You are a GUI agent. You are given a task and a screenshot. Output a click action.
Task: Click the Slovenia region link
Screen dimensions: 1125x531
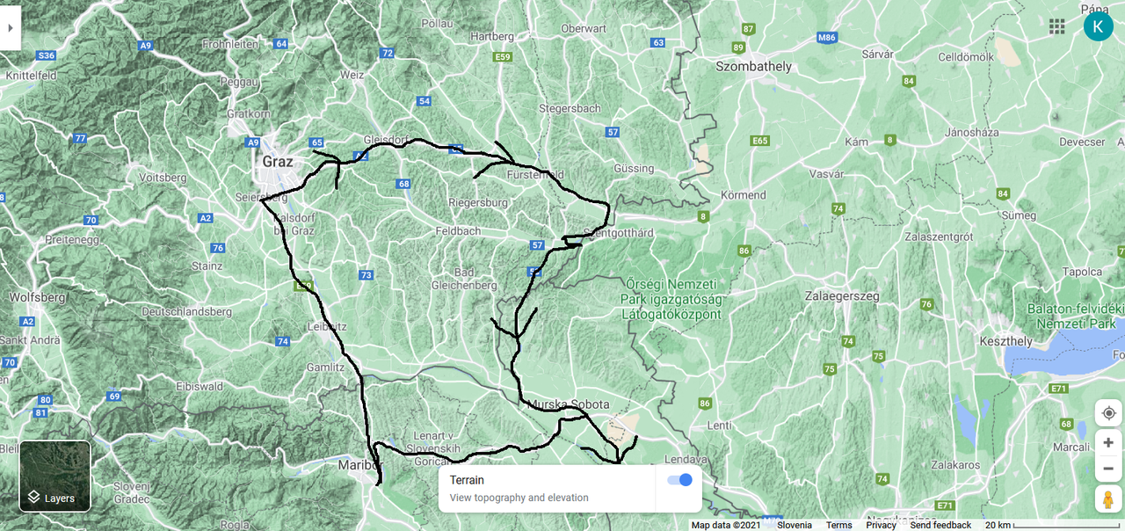click(x=795, y=525)
